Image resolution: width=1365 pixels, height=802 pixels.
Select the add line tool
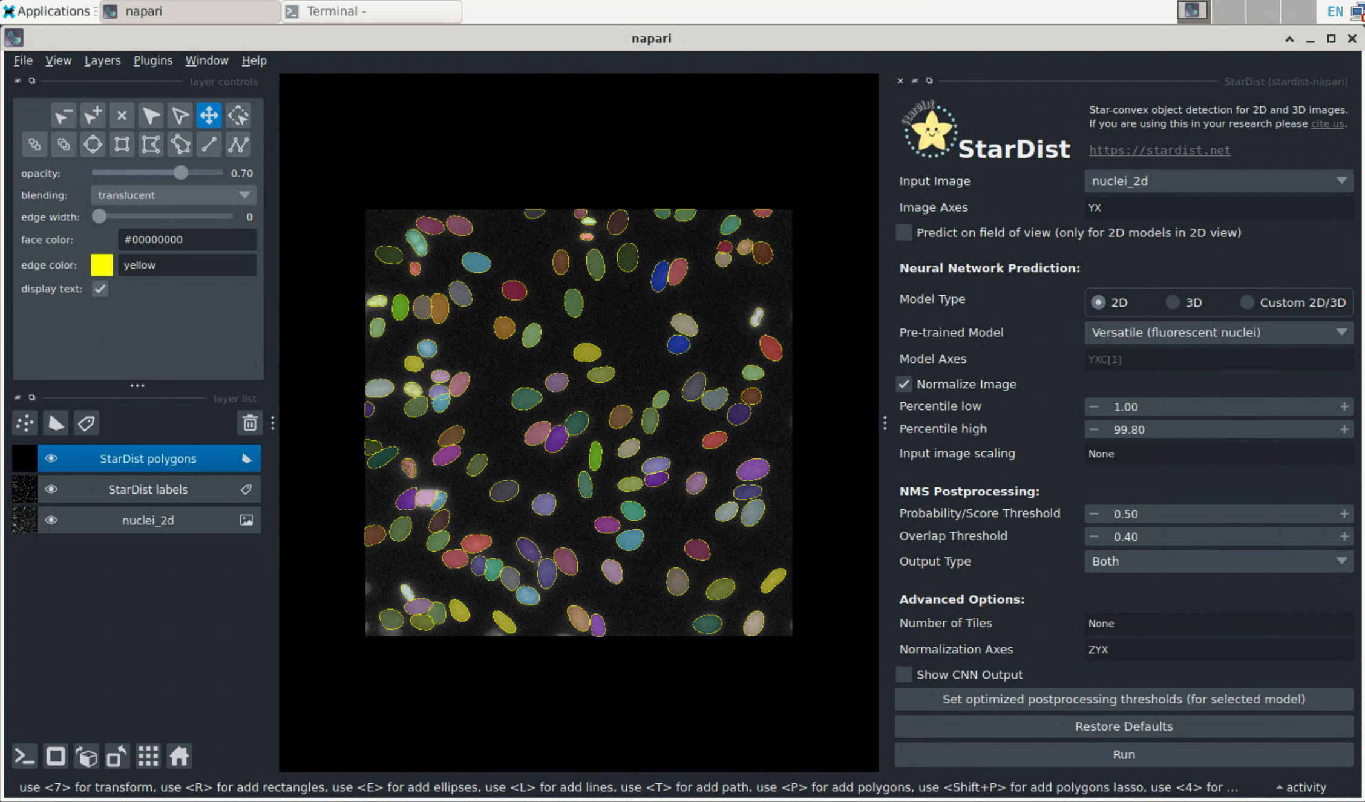[x=209, y=145]
